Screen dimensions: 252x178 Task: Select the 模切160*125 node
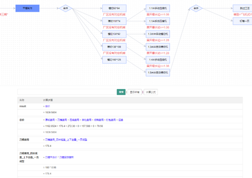click(x=114, y=60)
